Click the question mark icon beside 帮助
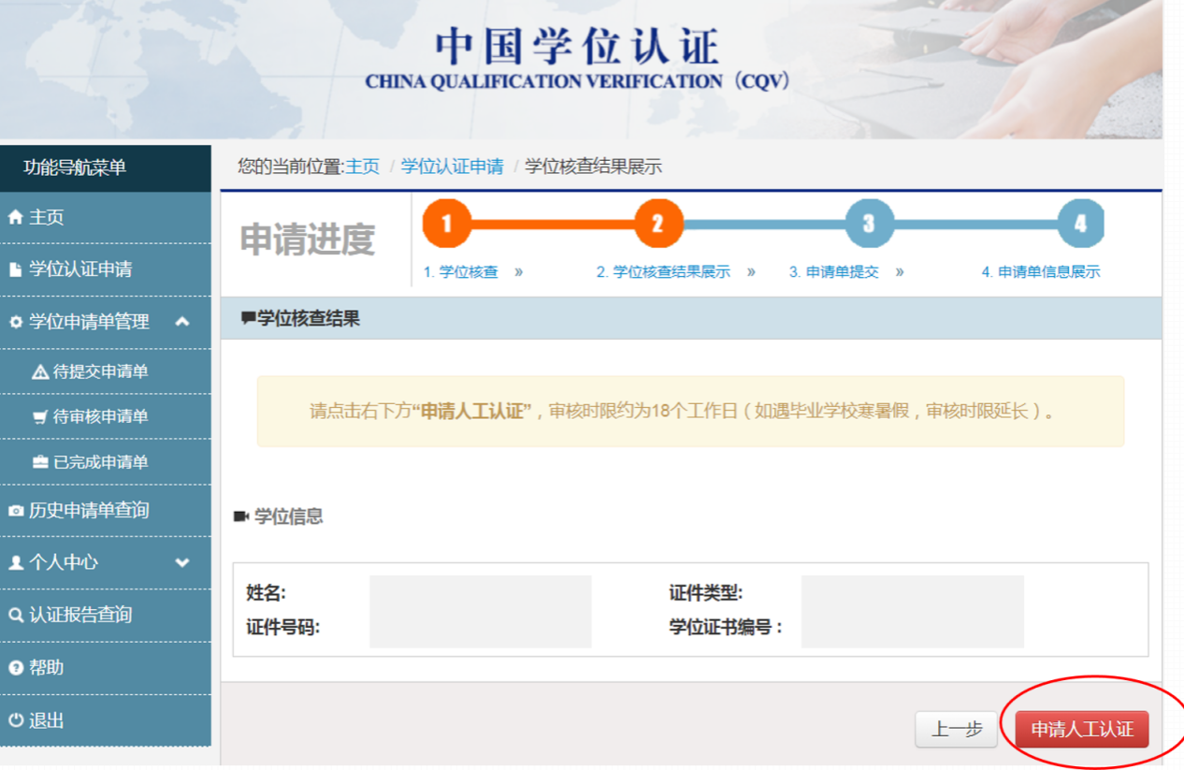This screenshot has width=1184, height=770. pos(15,668)
